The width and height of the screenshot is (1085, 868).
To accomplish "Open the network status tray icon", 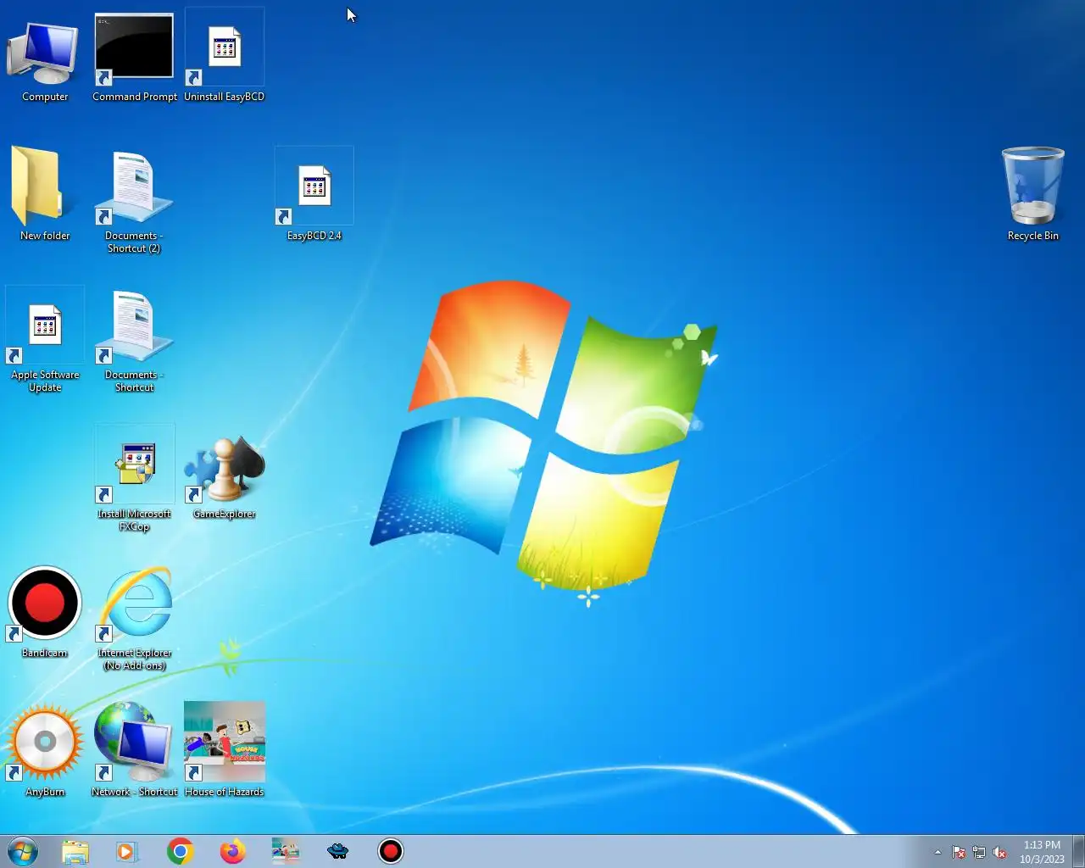I will [979, 852].
